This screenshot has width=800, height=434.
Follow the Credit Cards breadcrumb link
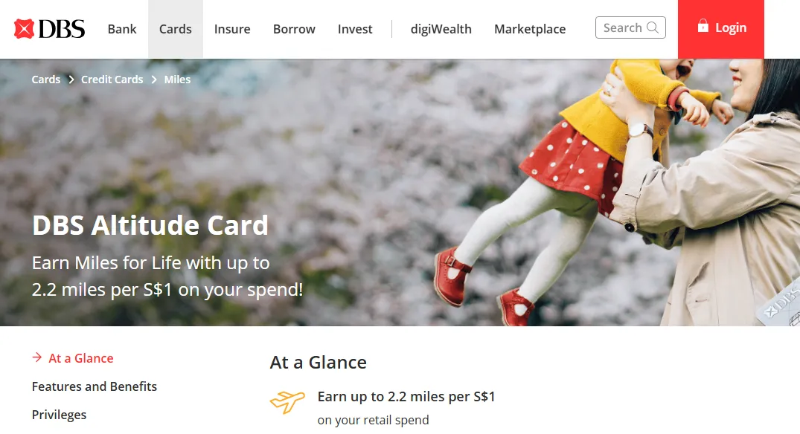tap(112, 80)
